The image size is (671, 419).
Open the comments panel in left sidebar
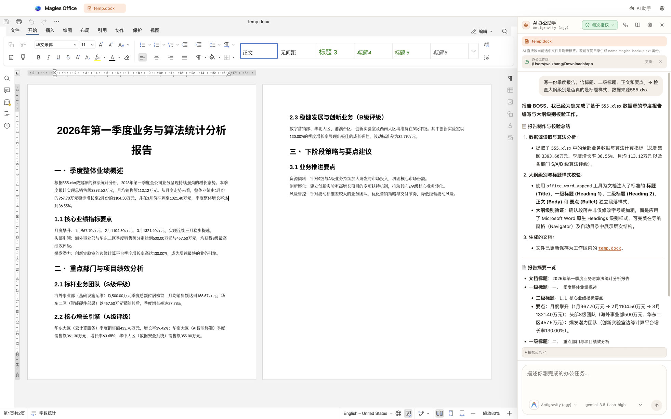(x=7, y=90)
